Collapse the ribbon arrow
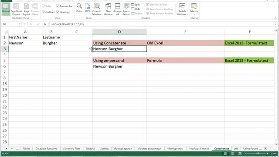This screenshot has height=157, width=279. click(275, 18)
